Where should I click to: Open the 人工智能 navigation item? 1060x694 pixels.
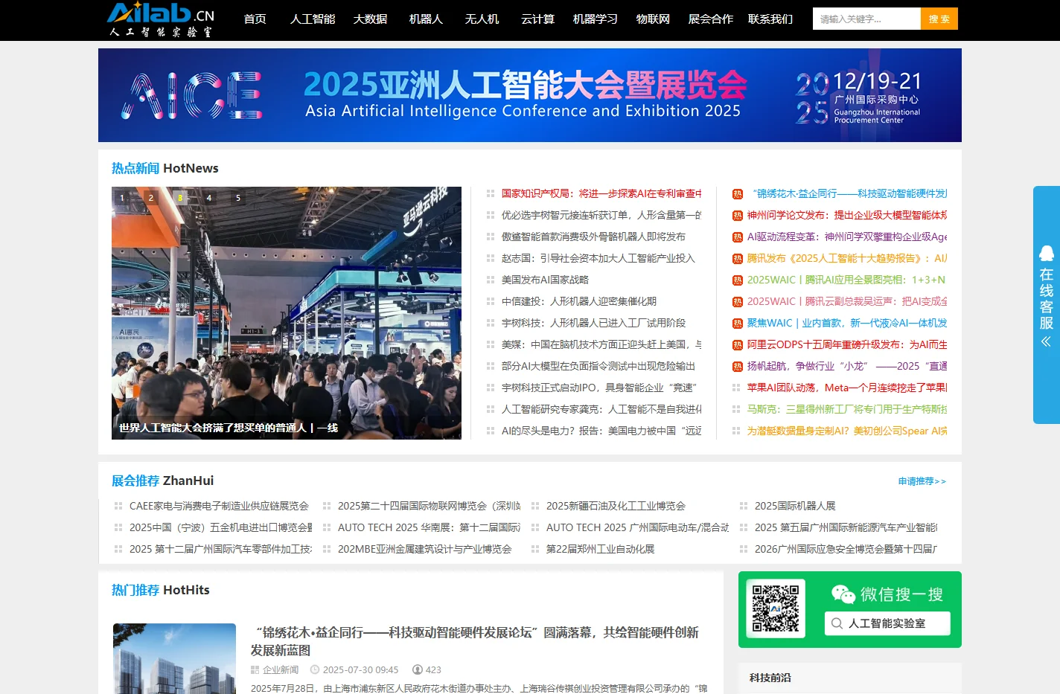pos(313,19)
